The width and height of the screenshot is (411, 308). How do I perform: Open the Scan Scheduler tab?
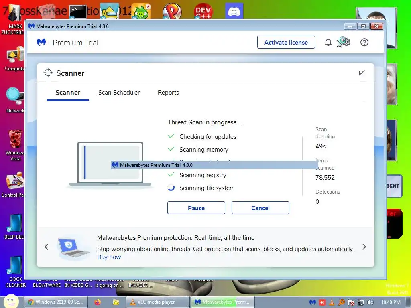pyautogui.click(x=119, y=93)
